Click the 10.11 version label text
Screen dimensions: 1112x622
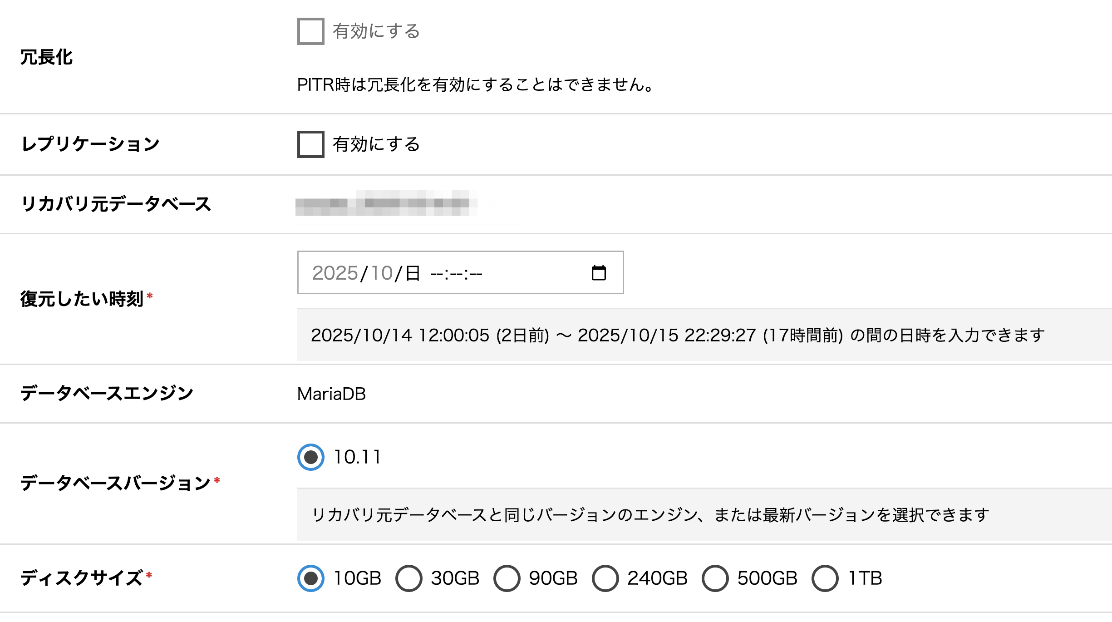click(357, 457)
